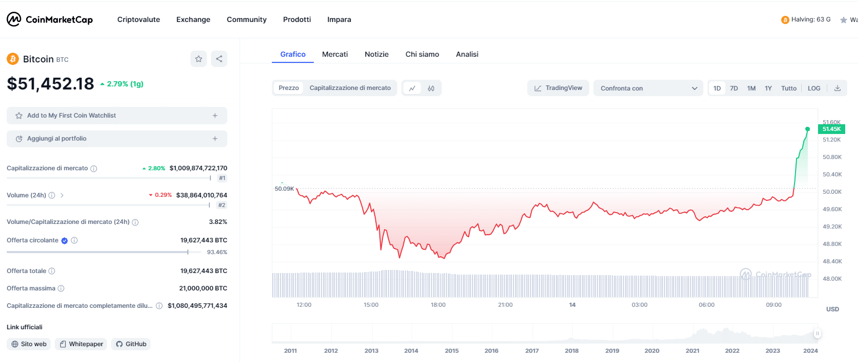Click info icon next to Capitalizzazione di mercato
The image size is (858, 362).
pos(94,169)
